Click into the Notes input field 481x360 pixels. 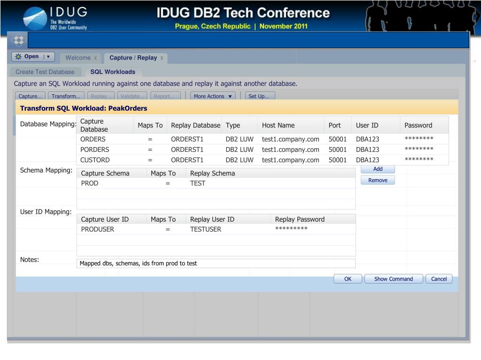click(x=216, y=263)
